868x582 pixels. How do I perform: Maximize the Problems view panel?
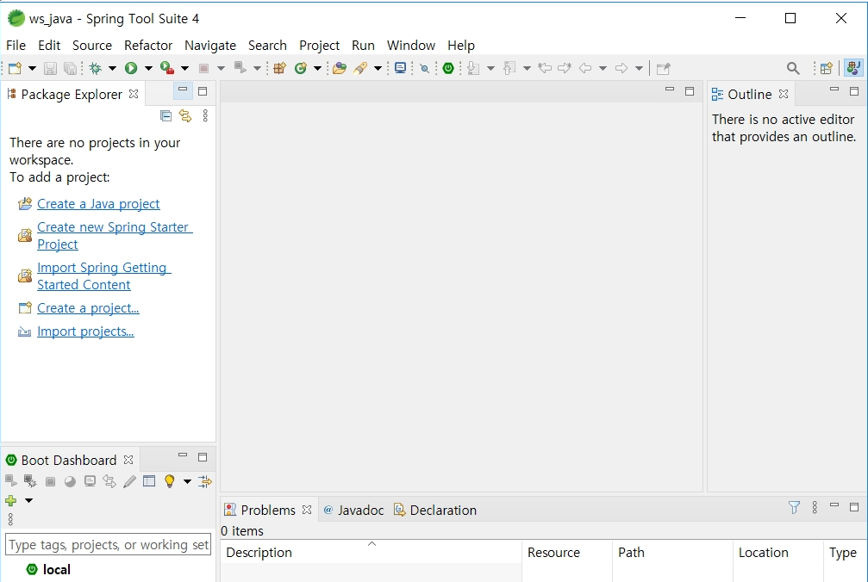pyautogui.click(x=854, y=507)
